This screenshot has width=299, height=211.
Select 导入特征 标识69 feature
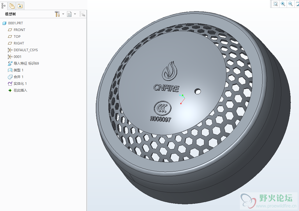point(26,64)
